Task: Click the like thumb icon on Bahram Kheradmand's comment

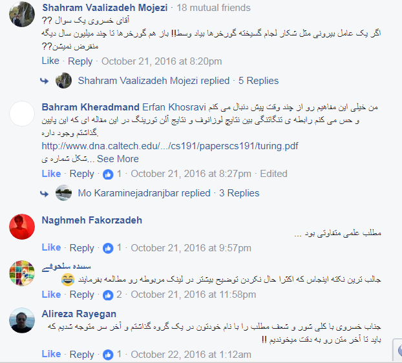Action: tap(108, 174)
